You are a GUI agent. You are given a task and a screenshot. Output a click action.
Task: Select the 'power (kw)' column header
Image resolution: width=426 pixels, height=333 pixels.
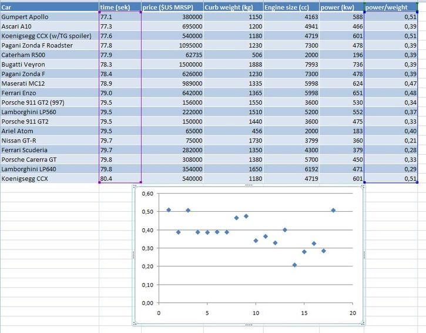pos(341,7)
